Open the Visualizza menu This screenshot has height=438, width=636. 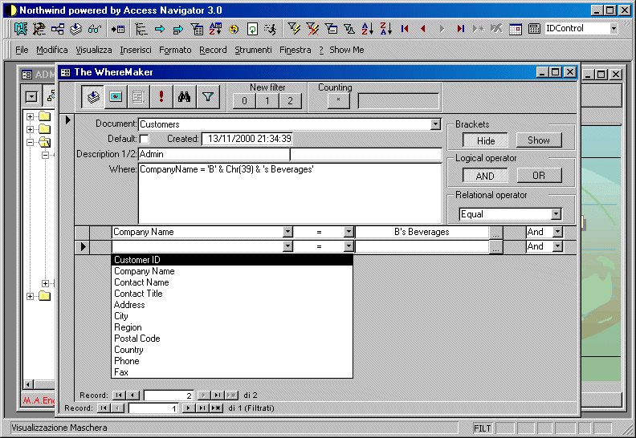click(x=94, y=50)
